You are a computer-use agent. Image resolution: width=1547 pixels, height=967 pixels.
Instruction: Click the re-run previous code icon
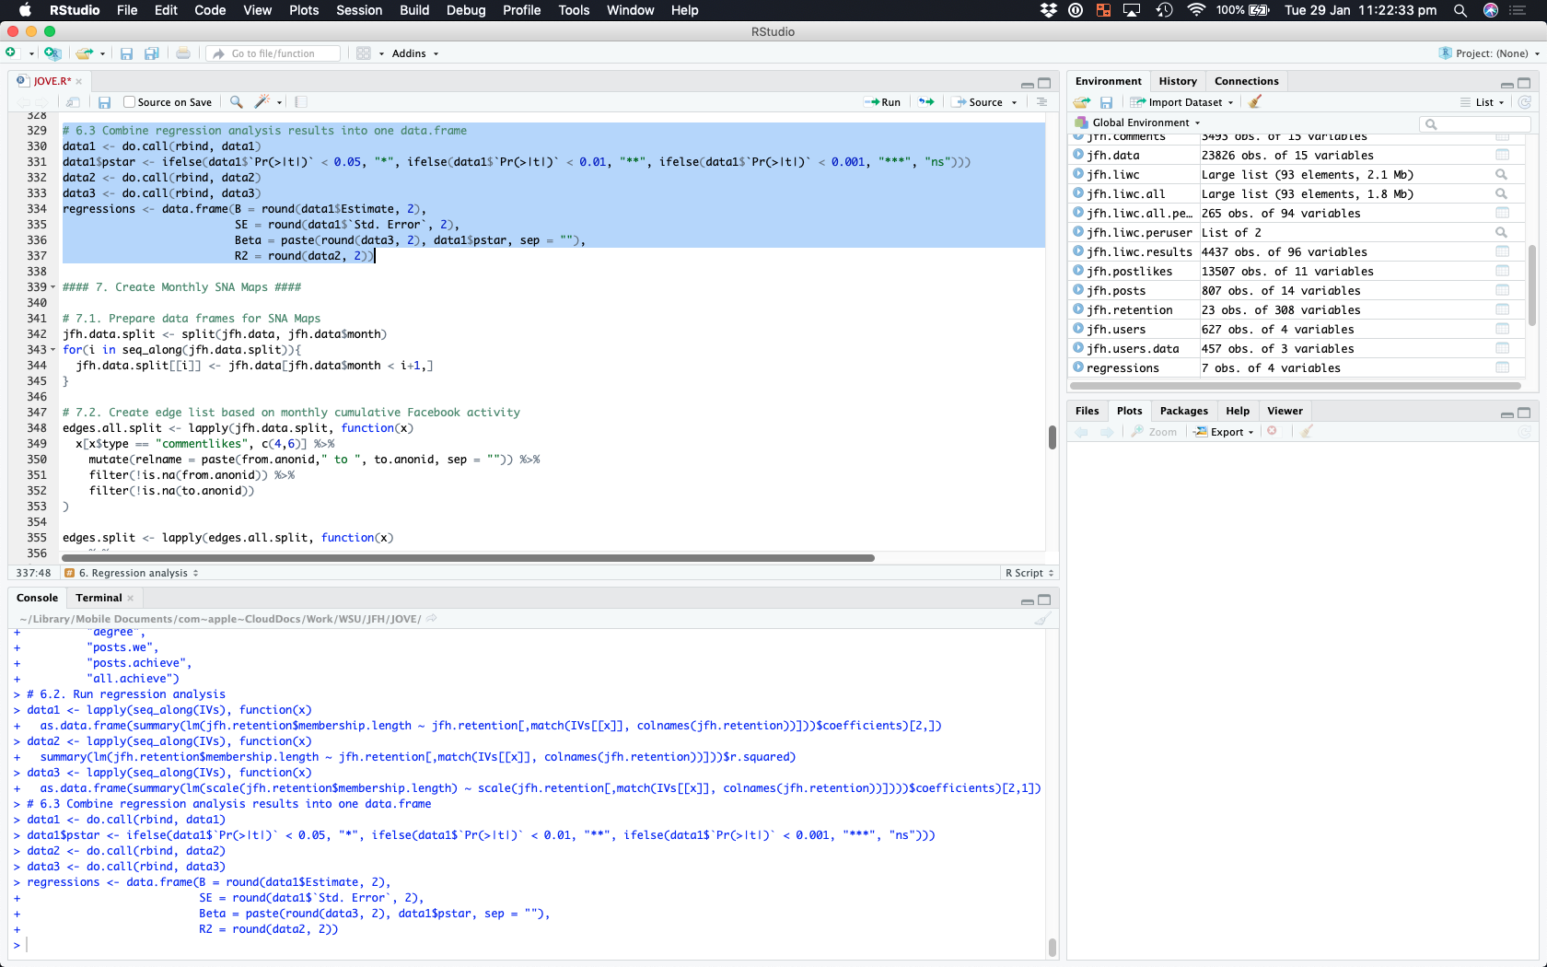926,102
